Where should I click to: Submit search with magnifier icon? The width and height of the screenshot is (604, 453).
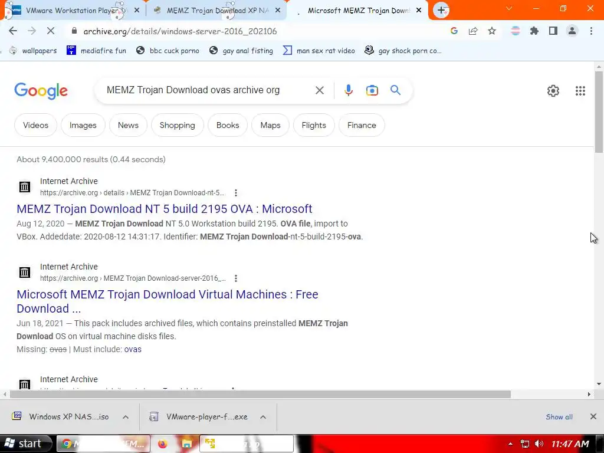395,90
